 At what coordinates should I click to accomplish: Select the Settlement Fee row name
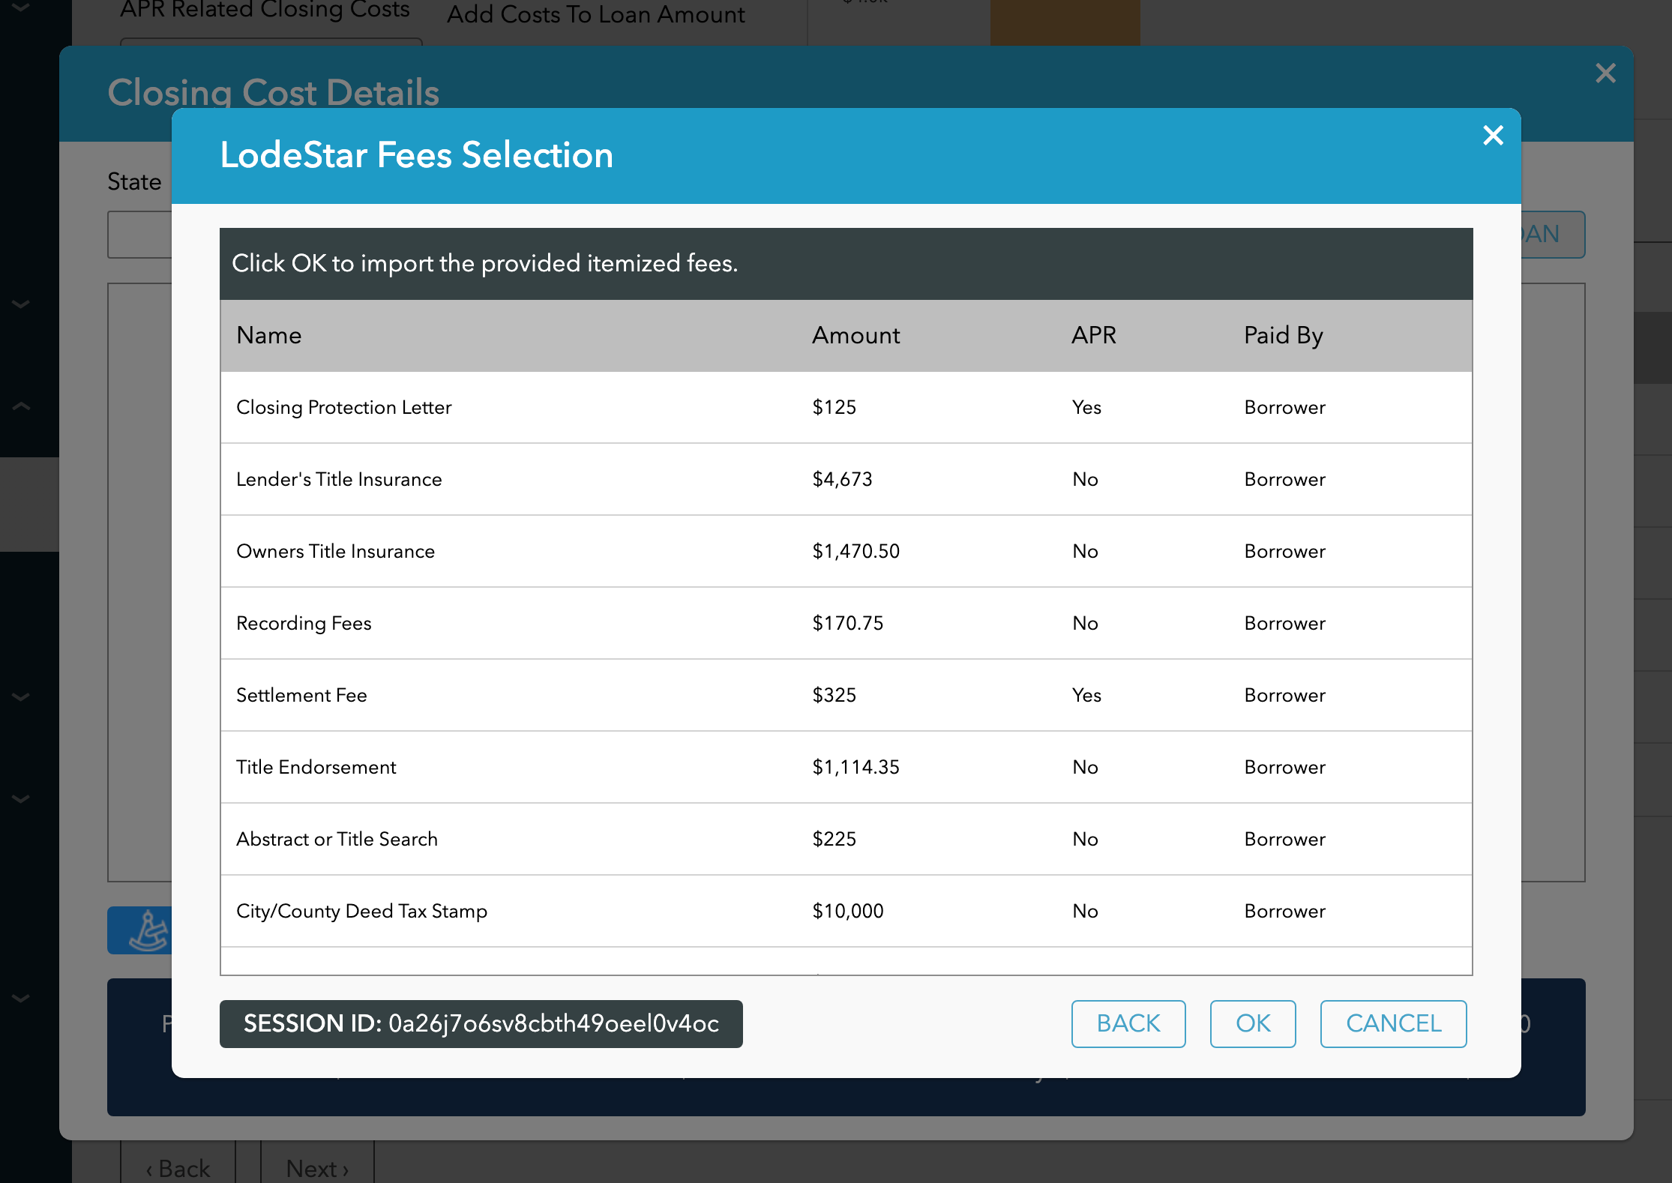[301, 695]
